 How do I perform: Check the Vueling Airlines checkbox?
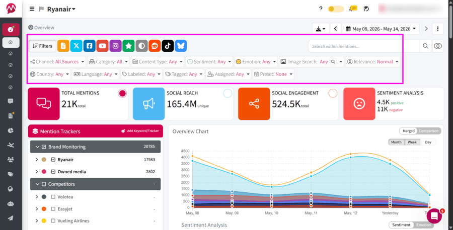[x=53, y=221]
